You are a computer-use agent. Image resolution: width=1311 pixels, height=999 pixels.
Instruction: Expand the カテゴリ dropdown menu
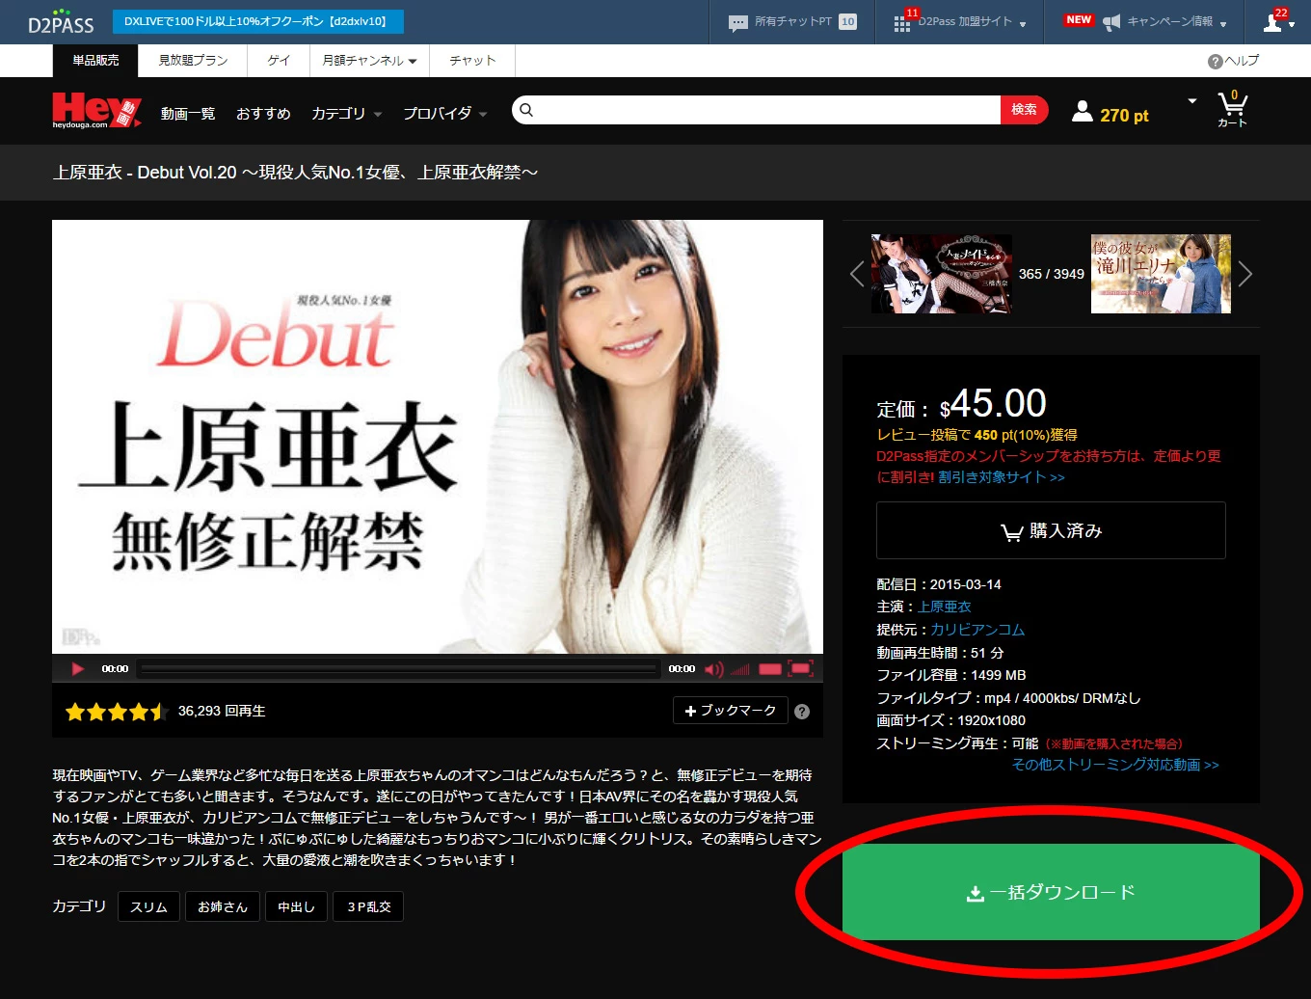[347, 114]
